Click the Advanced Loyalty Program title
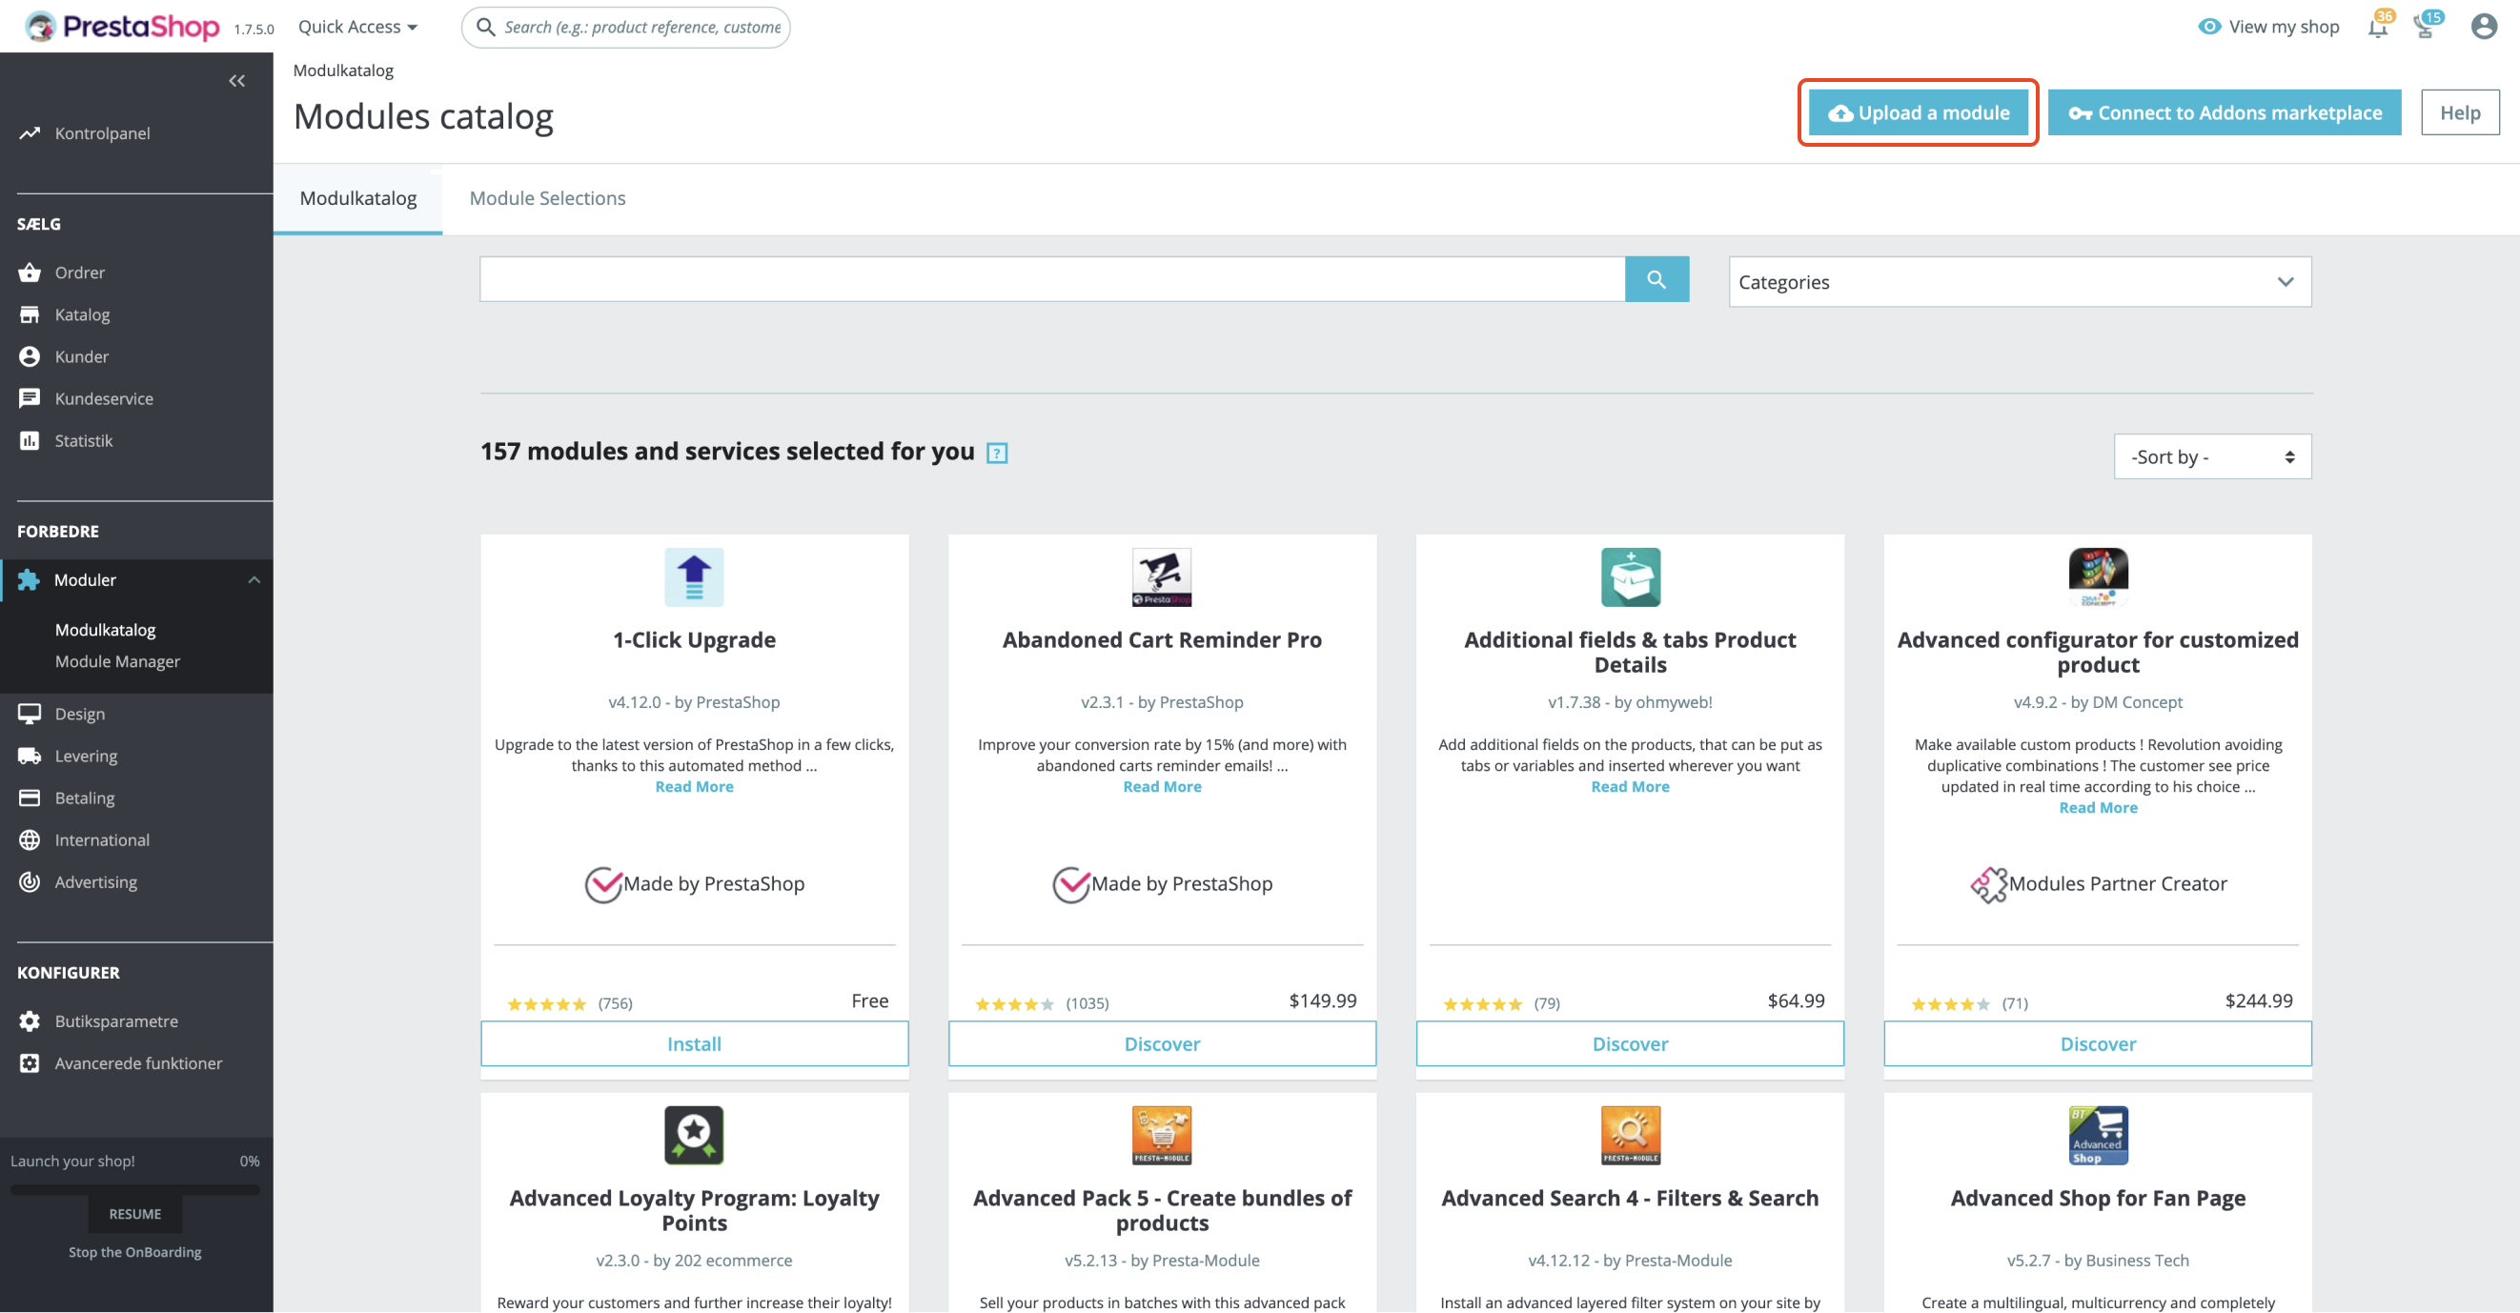 [x=694, y=1210]
